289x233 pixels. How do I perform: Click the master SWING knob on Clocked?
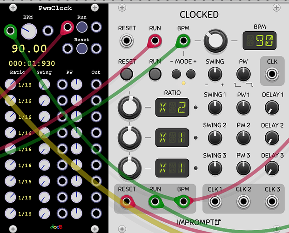pyautogui.click(x=215, y=74)
